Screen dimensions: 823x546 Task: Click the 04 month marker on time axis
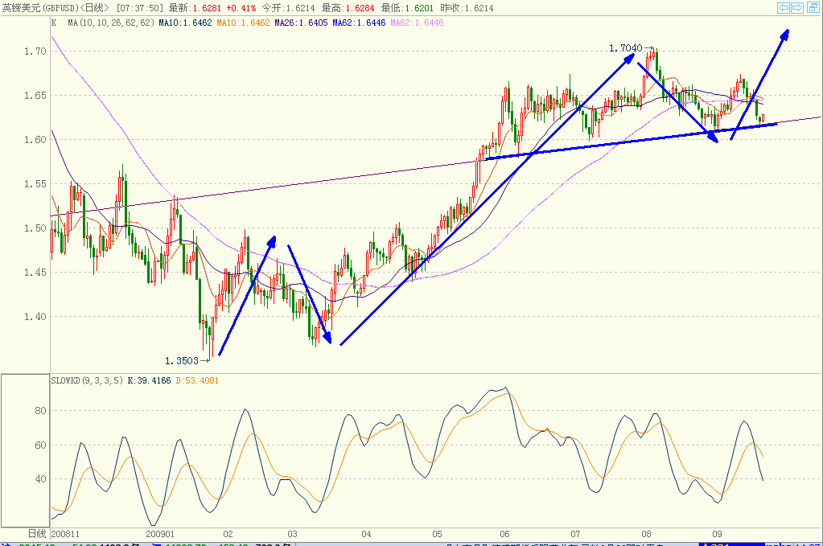(366, 534)
